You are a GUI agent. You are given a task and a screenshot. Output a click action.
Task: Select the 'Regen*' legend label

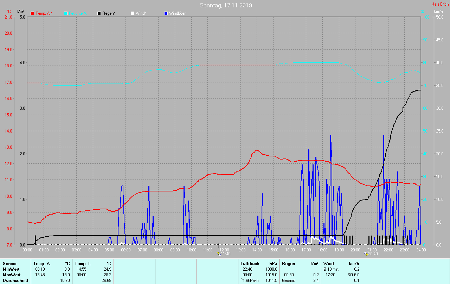(109, 13)
